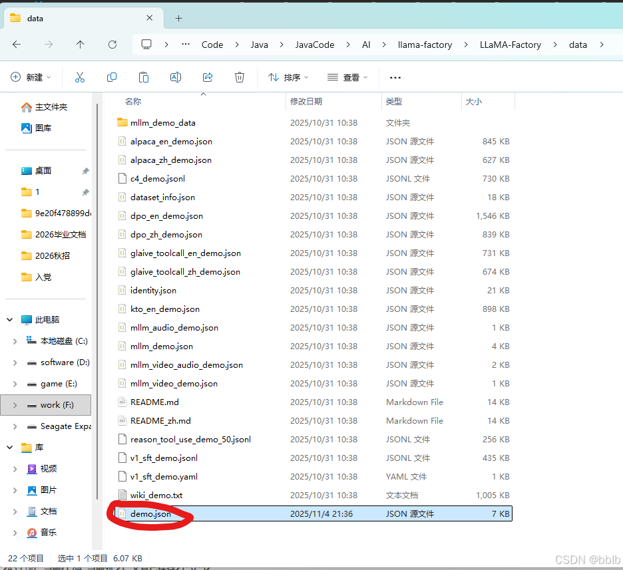Click the Rename icon in toolbar
623x570 pixels.
pos(176,77)
